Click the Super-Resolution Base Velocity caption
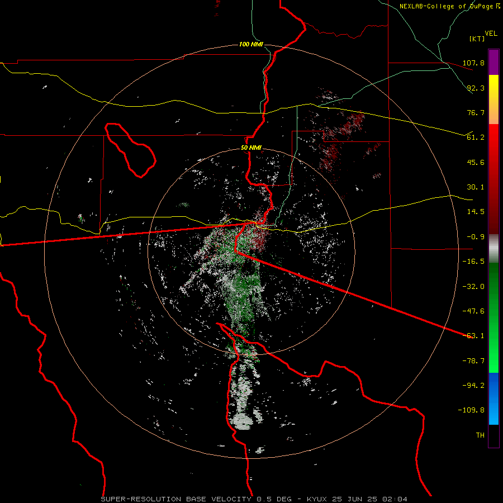503x503 pixels. pyautogui.click(x=254, y=499)
